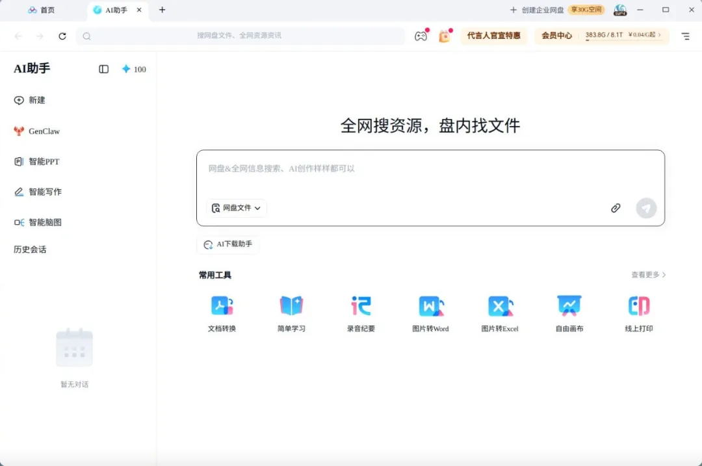The height and width of the screenshot is (466, 702).
Task: Focus the top search bar for 网盘文件
Action: pos(240,36)
